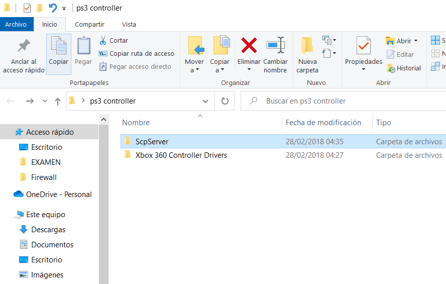Click the Copiar clipboard button

pyautogui.click(x=59, y=54)
